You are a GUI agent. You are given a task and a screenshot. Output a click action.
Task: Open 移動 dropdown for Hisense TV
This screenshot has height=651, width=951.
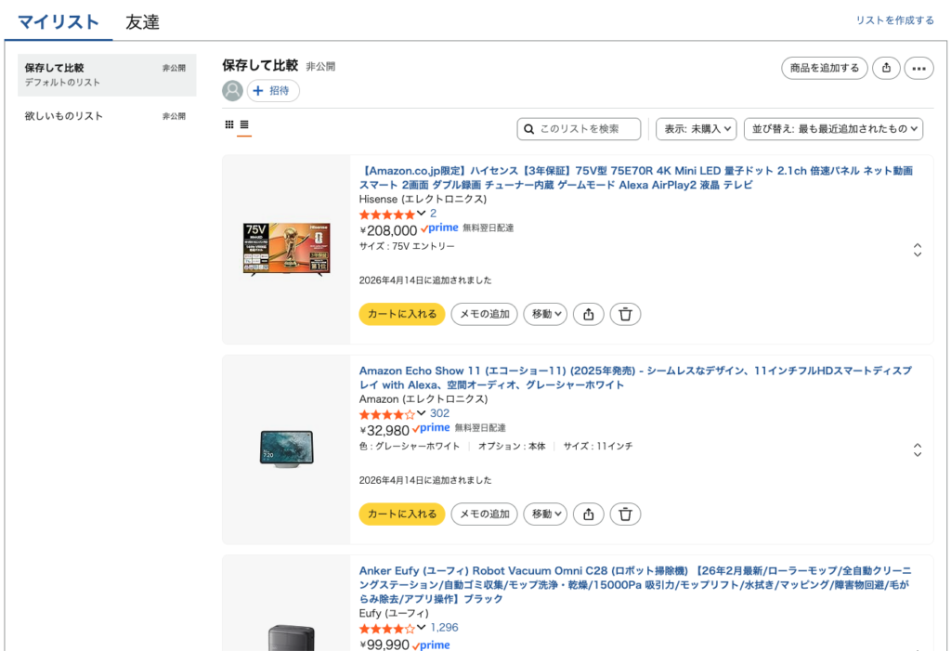point(545,314)
